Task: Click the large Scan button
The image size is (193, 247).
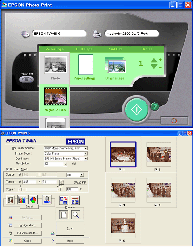Action: point(70,229)
